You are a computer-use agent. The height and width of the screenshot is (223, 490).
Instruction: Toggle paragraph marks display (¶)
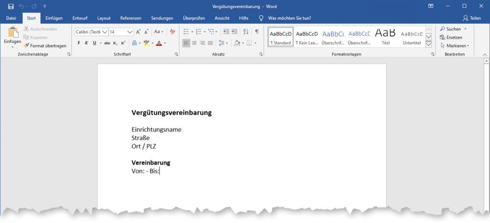[x=257, y=32]
